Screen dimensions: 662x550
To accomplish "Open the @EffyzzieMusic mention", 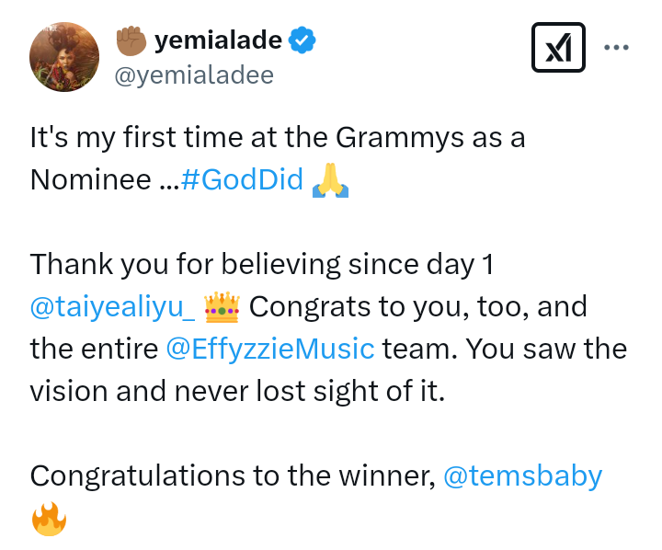I will pos(270,349).
